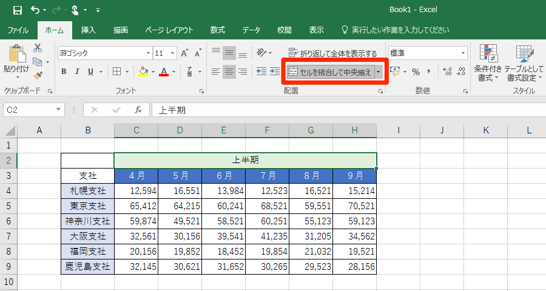
Task: Copy selection with the copy icon
Action: 37,62
